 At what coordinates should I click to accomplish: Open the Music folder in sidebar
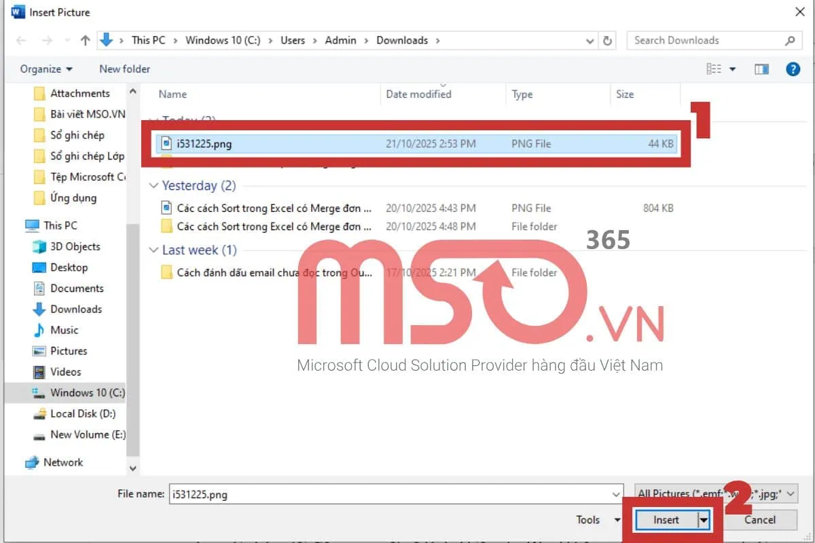(64, 330)
